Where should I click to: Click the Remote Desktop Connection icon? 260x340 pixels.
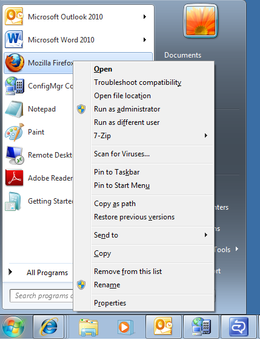15,155
